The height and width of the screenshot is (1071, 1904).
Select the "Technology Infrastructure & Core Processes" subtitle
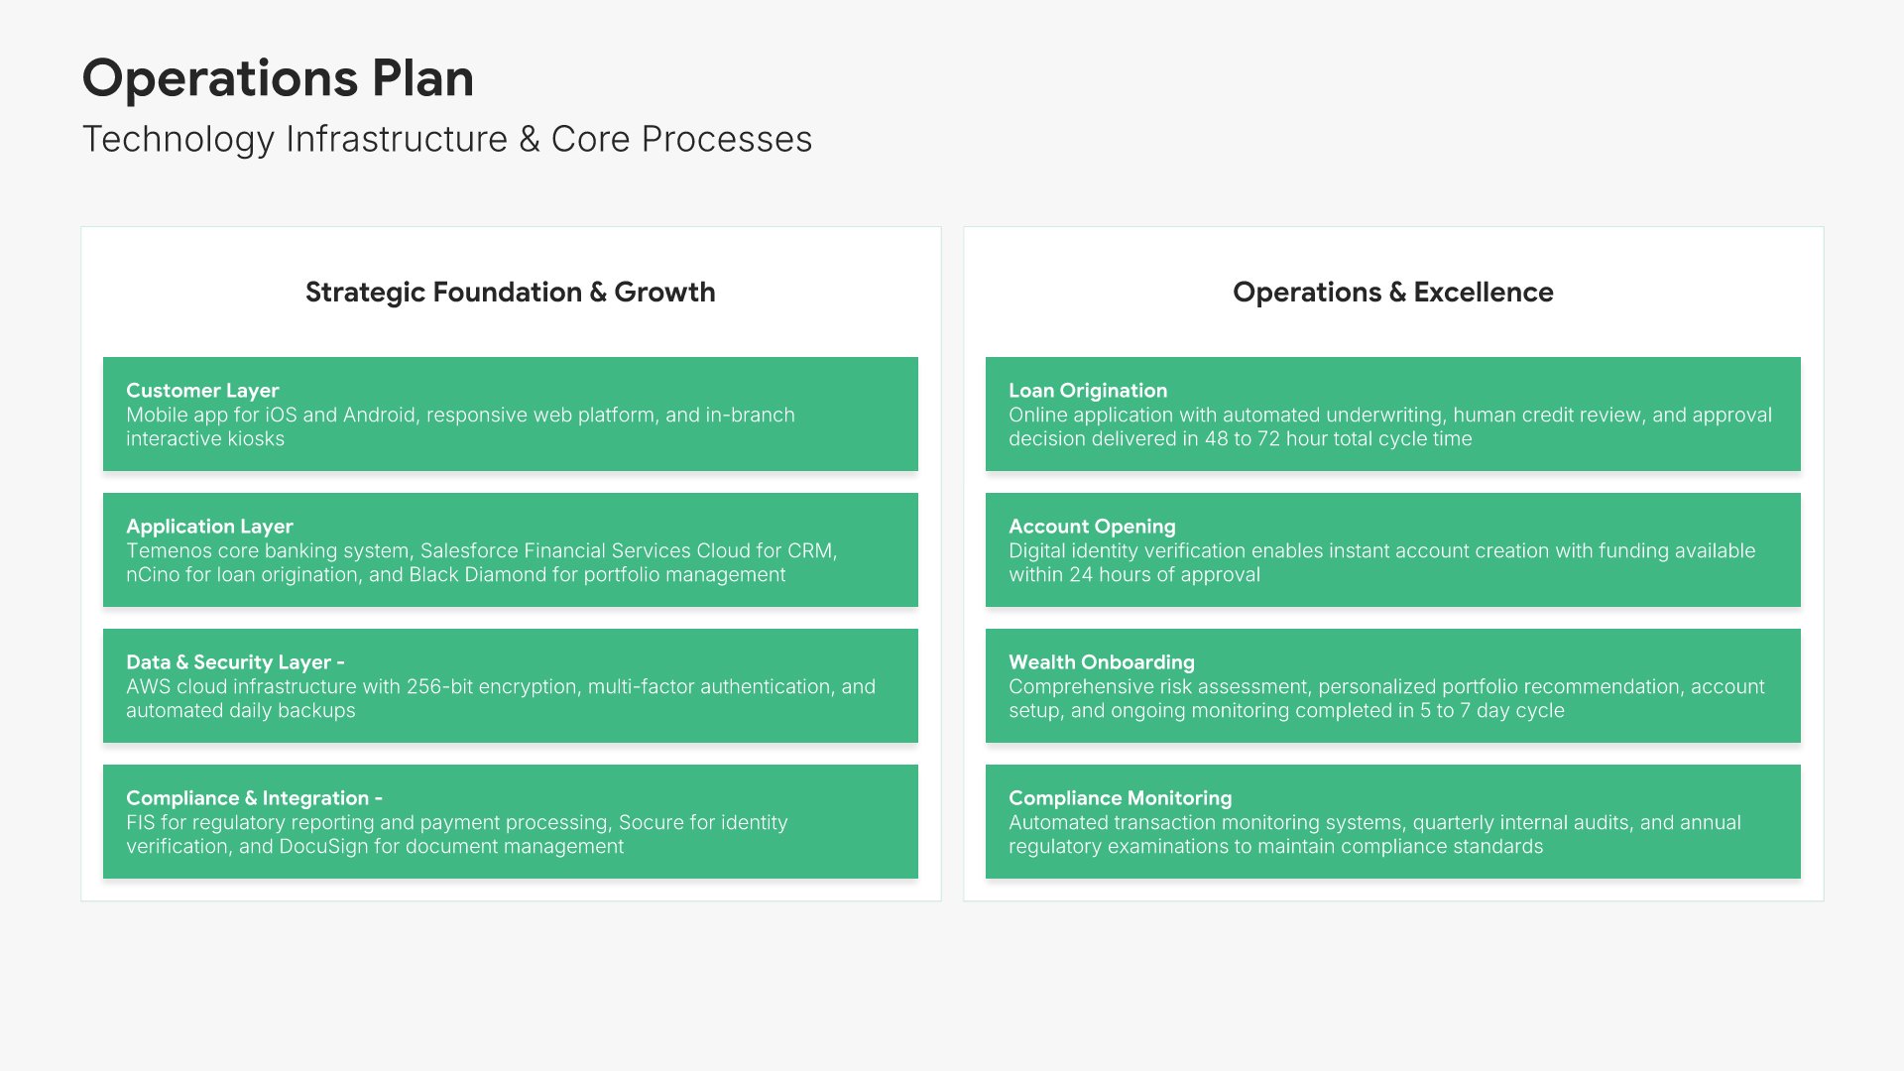point(446,140)
